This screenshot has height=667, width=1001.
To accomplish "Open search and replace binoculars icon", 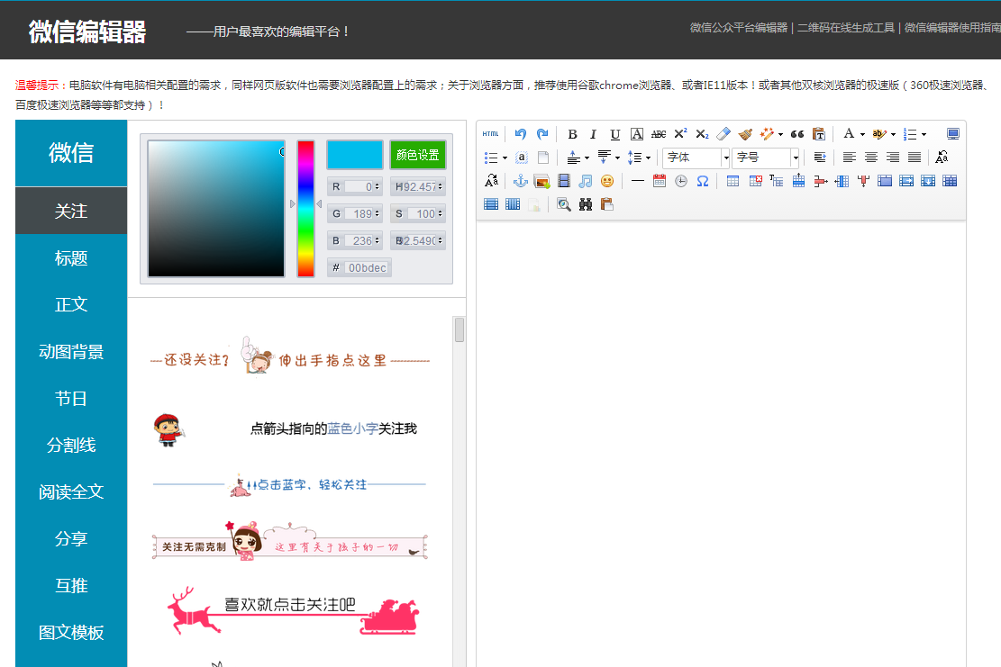I will click(586, 204).
